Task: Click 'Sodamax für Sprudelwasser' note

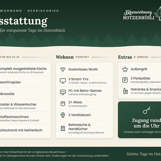Action: (x=20, y=108)
